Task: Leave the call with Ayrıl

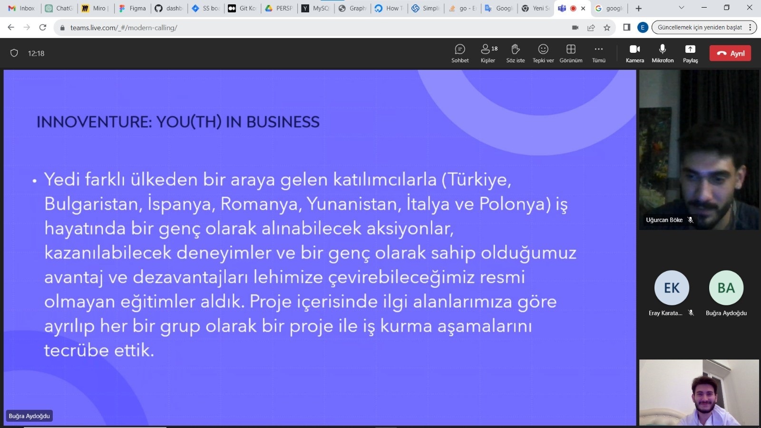Action: coord(730,53)
